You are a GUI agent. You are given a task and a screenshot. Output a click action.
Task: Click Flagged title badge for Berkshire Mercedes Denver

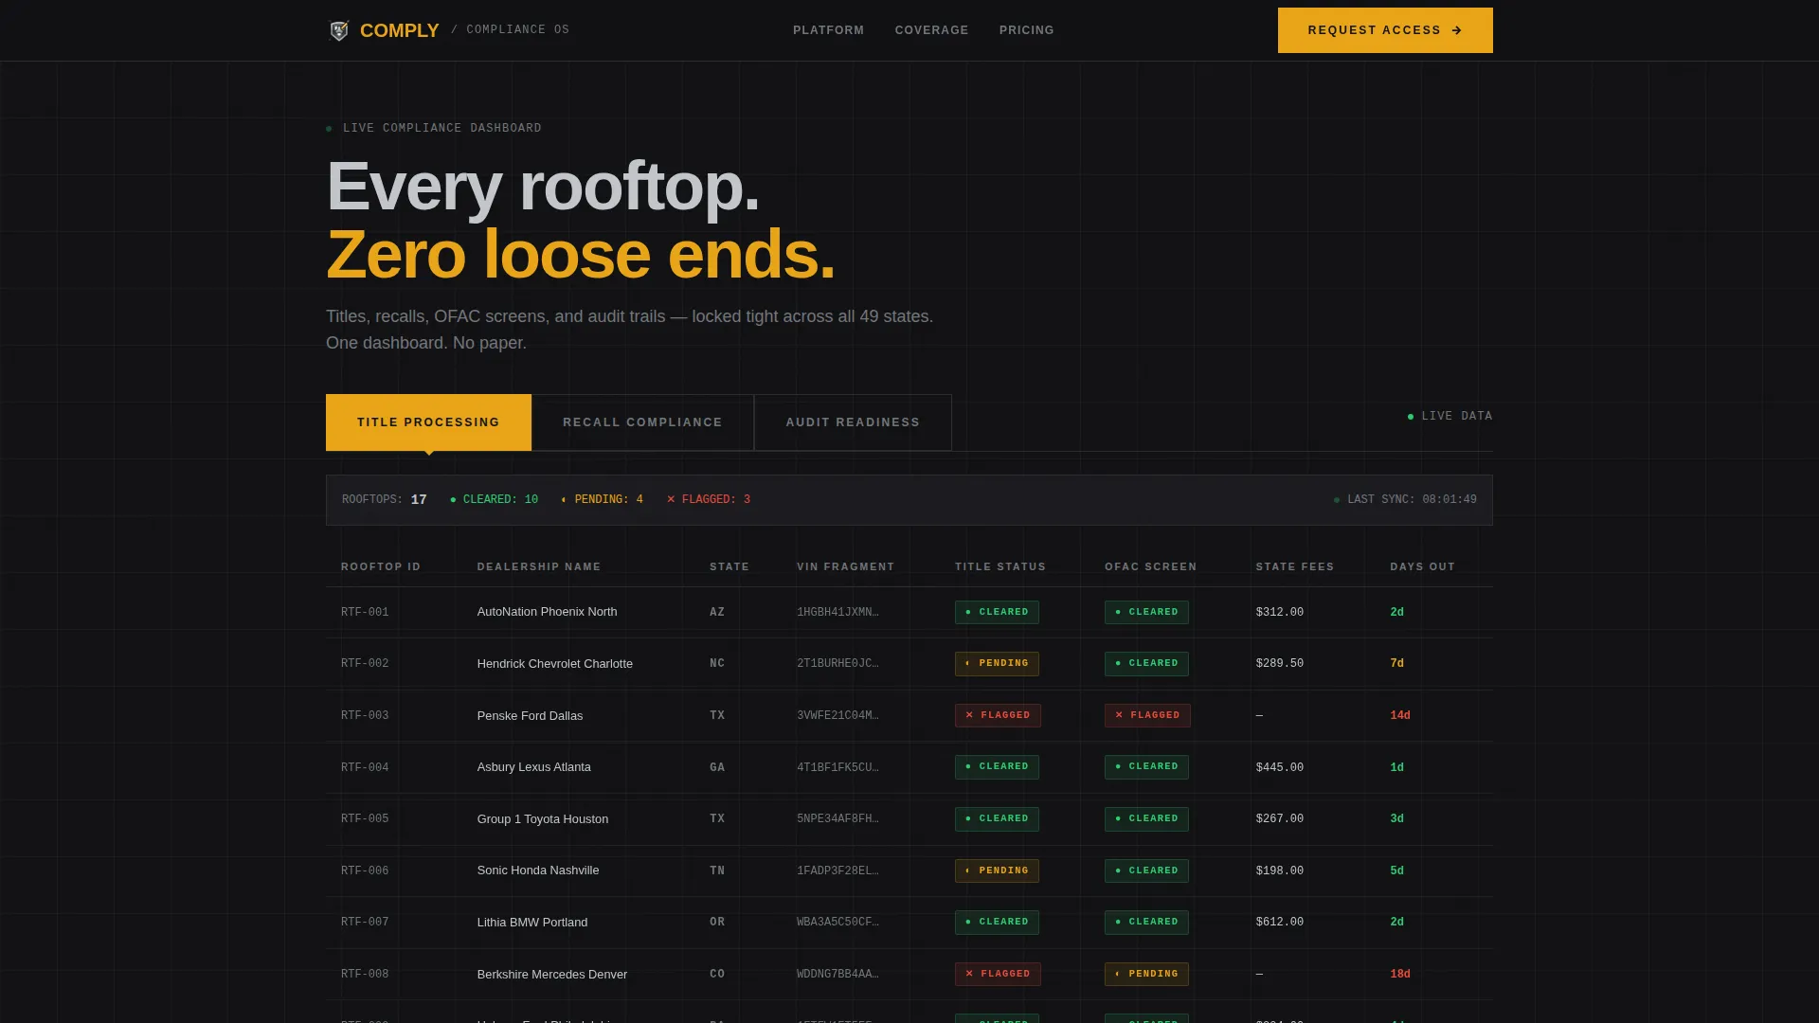998,974
